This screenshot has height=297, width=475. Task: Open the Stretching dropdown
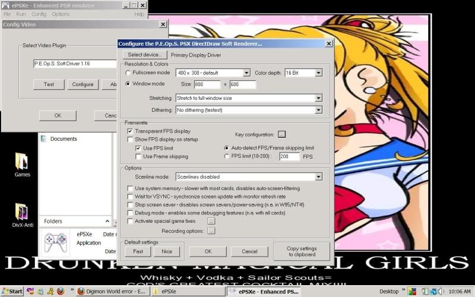coord(318,98)
